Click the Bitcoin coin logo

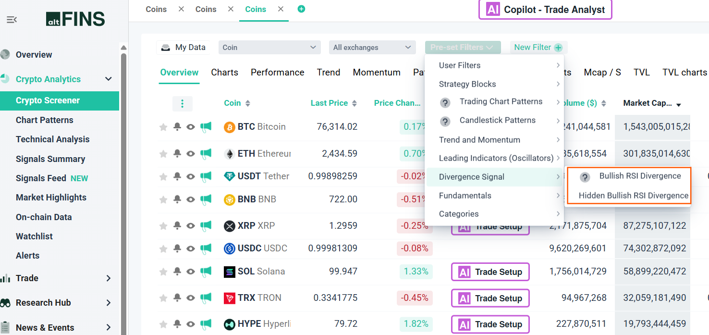tap(230, 127)
